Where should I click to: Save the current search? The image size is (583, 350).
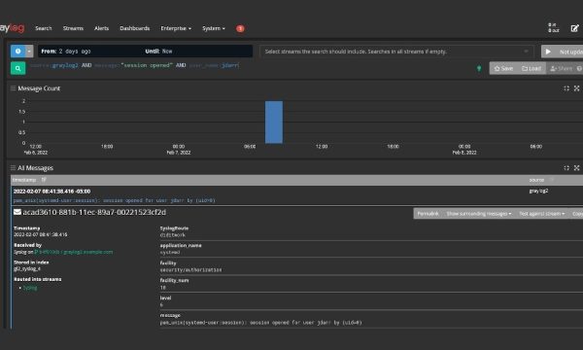point(503,68)
